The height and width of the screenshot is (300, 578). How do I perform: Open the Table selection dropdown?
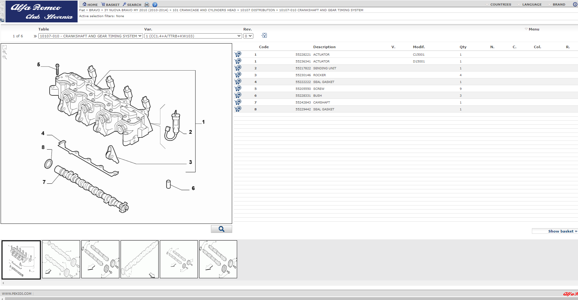[91, 36]
